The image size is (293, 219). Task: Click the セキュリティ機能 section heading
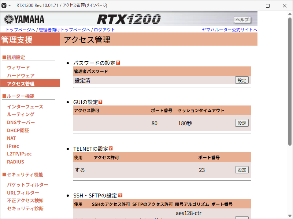23,175
